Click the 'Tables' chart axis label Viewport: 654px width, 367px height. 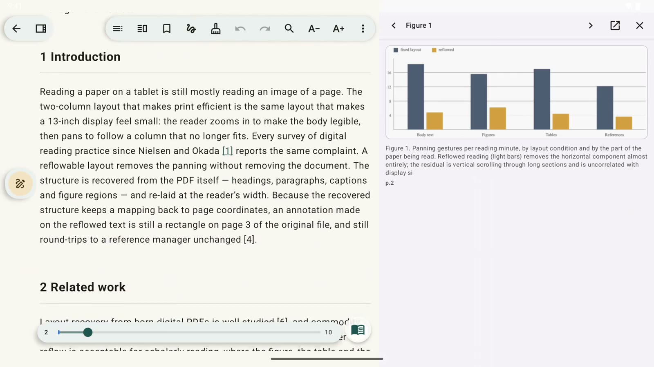(x=551, y=135)
